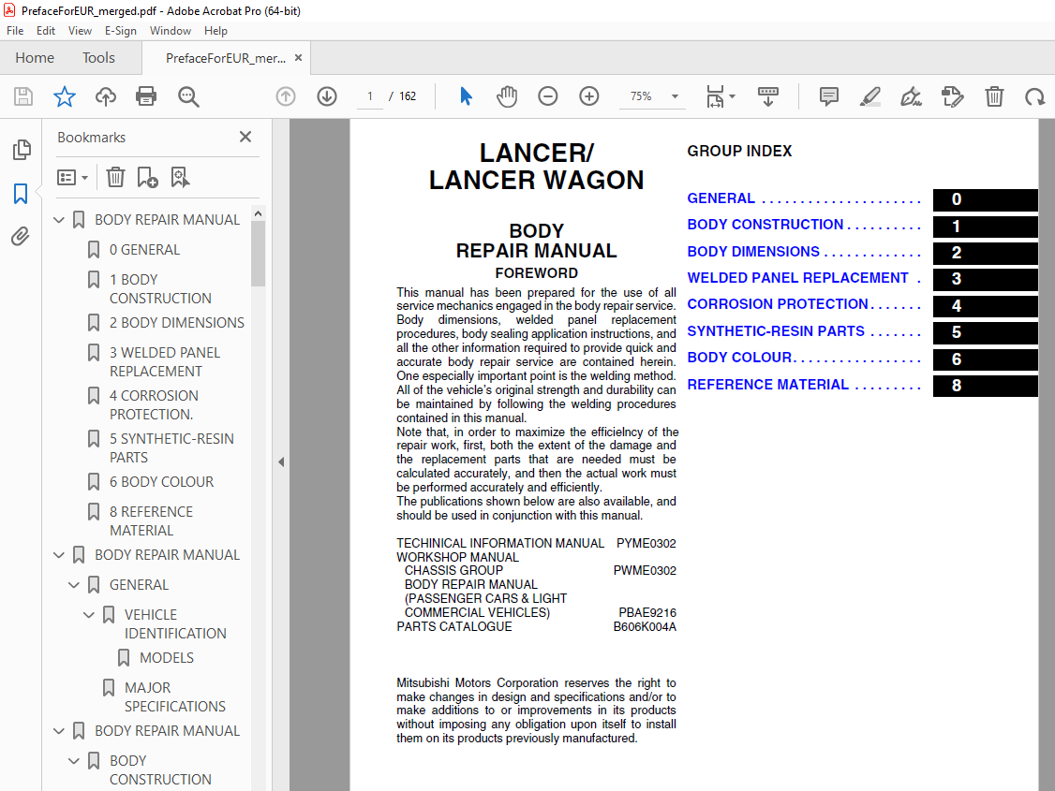Delete page with toolbar trash icon
The width and height of the screenshot is (1055, 791).
[x=994, y=96]
